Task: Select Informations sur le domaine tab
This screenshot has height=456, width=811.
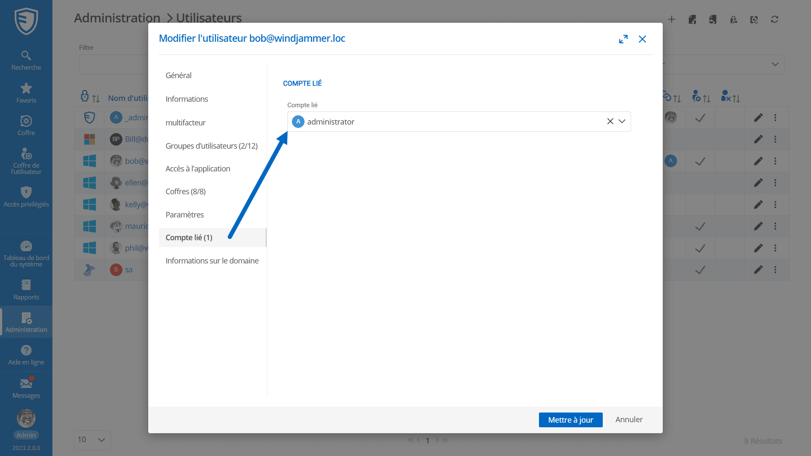Action: click(212, 261)
